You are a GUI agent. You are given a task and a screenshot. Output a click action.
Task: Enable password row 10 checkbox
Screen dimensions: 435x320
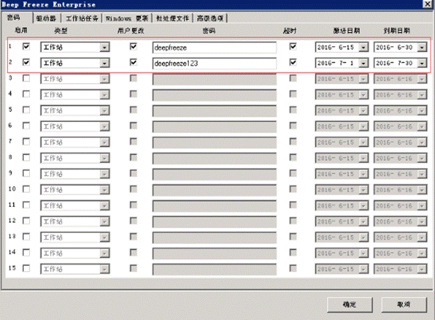pyautogui.click(x=26, y=189)
